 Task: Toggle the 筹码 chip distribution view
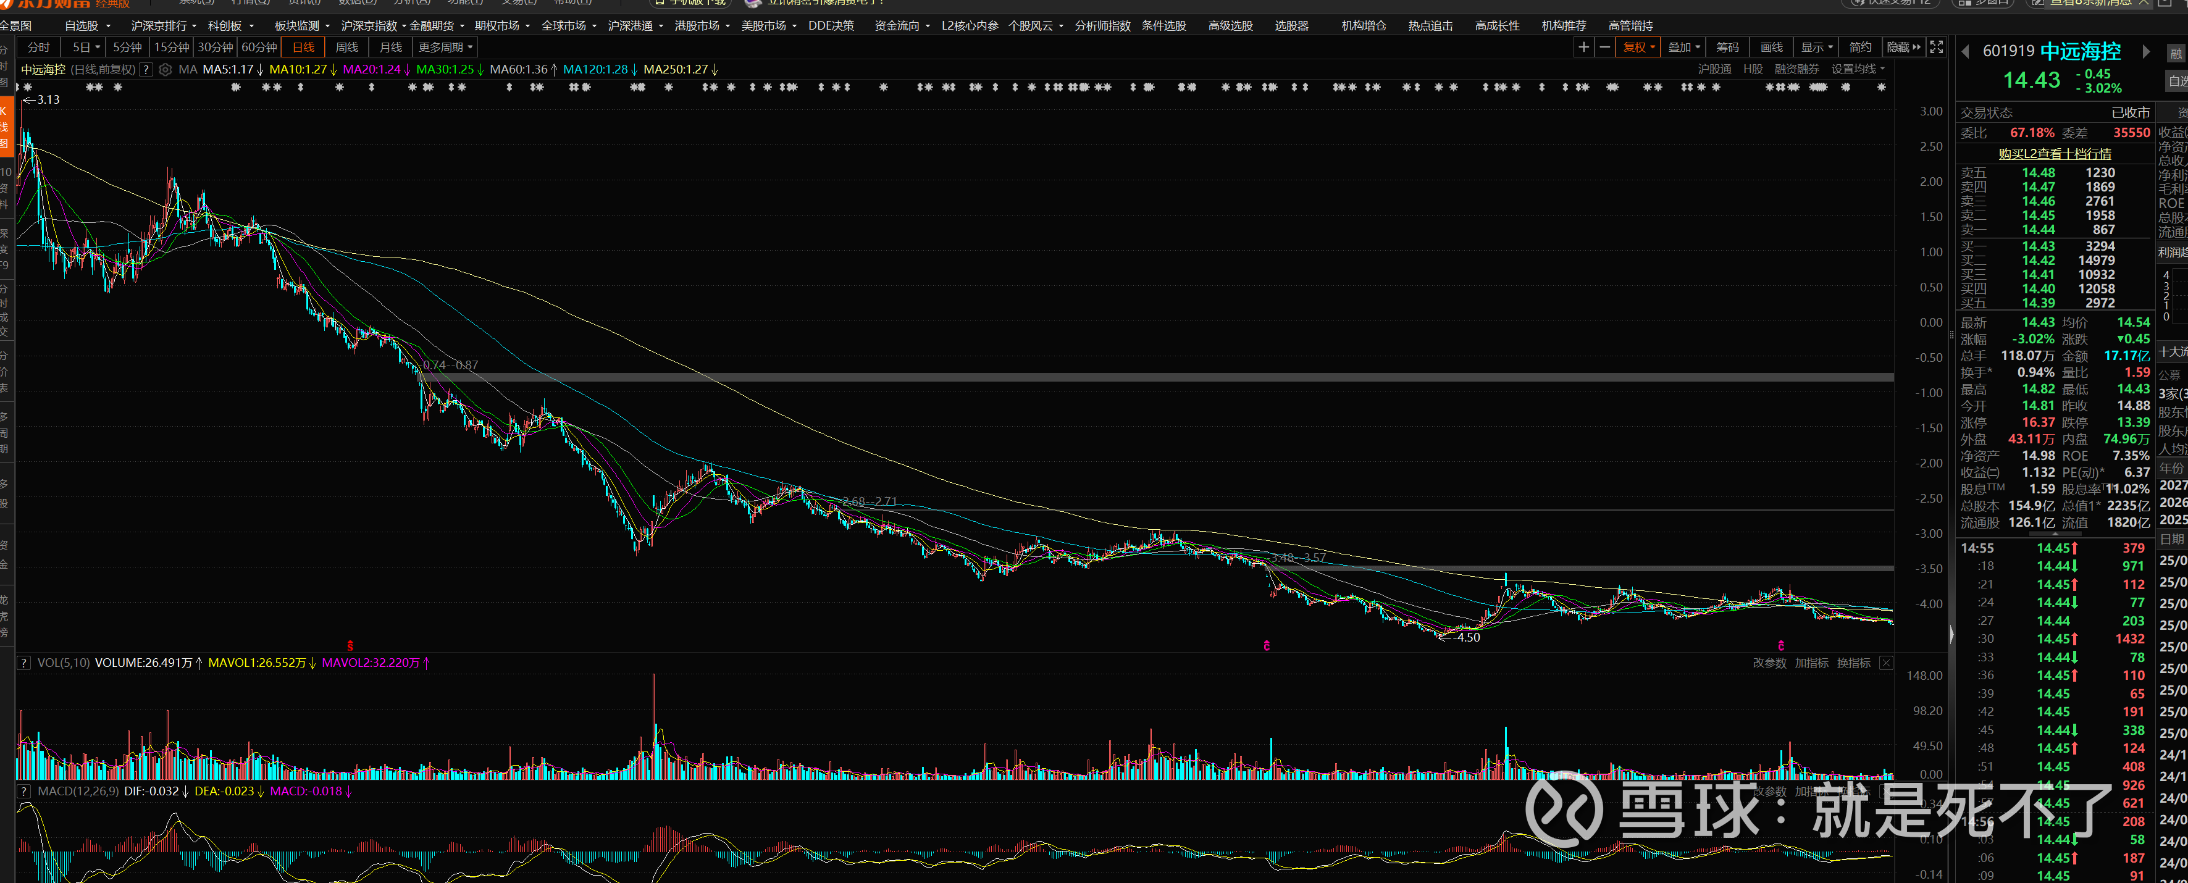[1727, 48]
